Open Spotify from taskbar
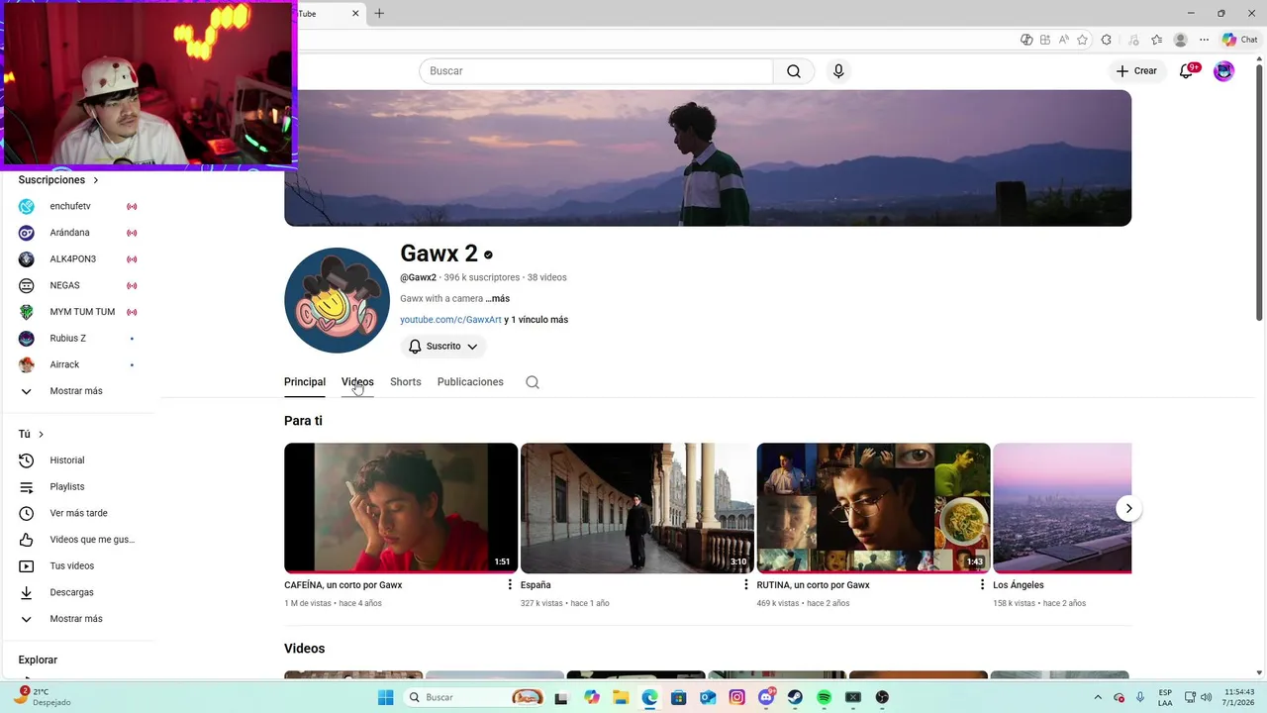Screen dimensions: 1267x713 [x=825, y=697]
